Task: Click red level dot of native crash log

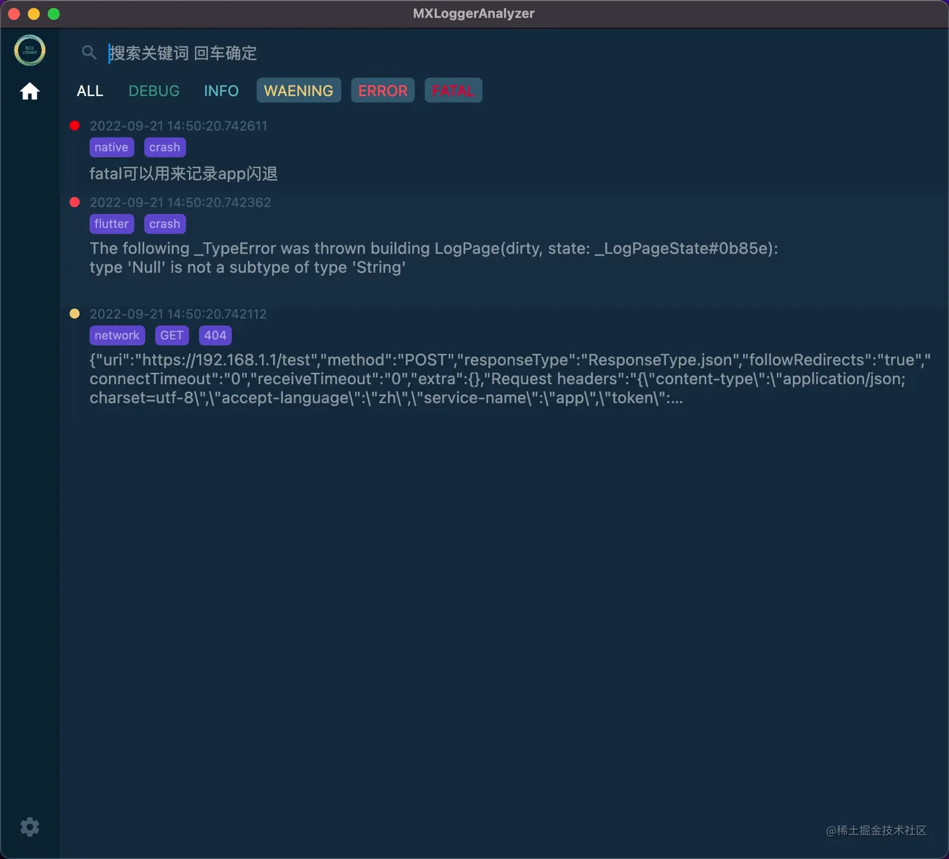Action: (75, 126)
